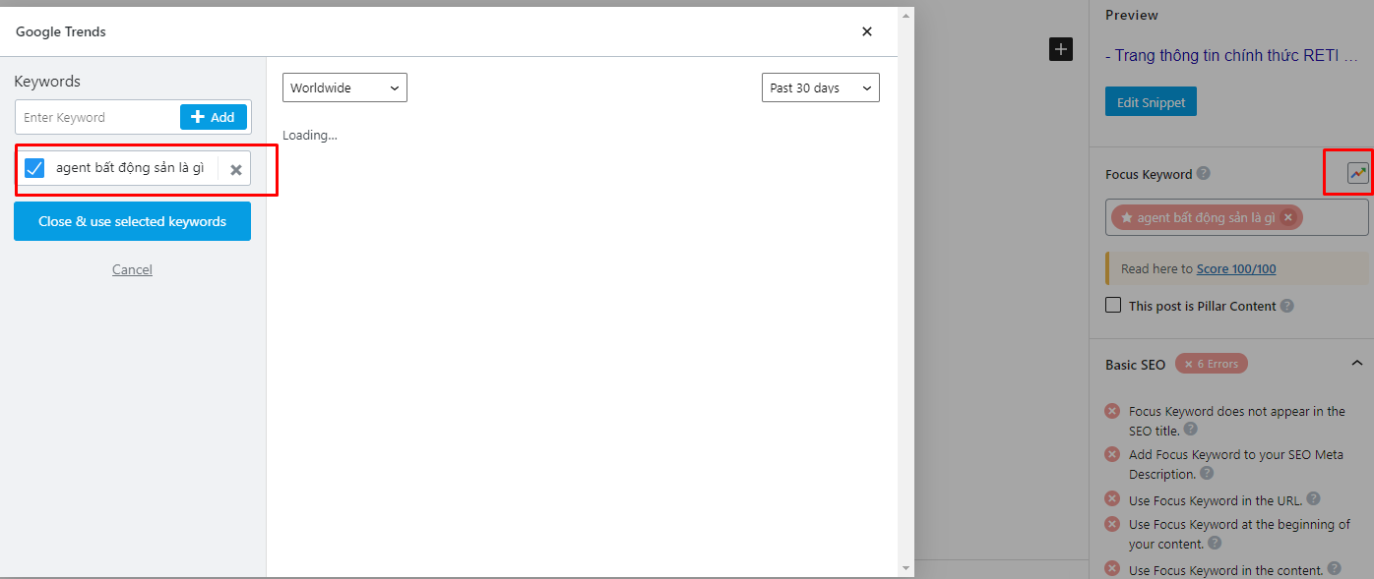Viewport: 1374px width, 579px height.
Task: Remove the focus keyword tag
Action: click(x=1287, y=217)
